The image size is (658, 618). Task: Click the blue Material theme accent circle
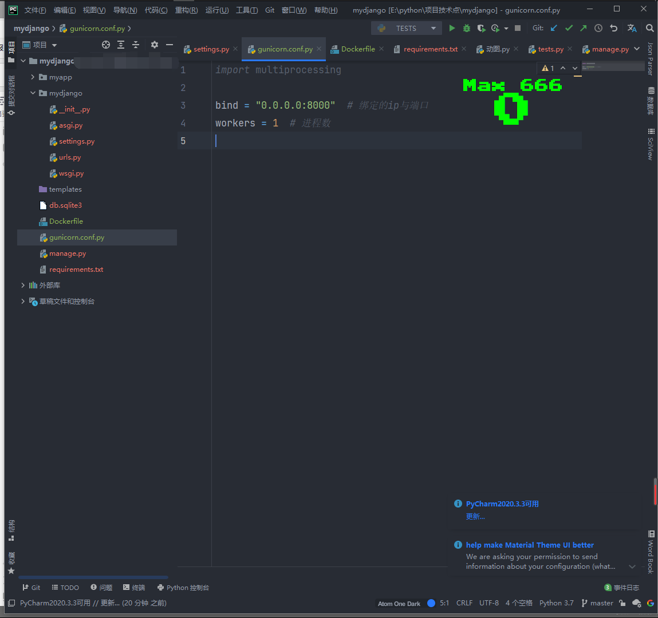pyautogui.click(x=431, y=603)
